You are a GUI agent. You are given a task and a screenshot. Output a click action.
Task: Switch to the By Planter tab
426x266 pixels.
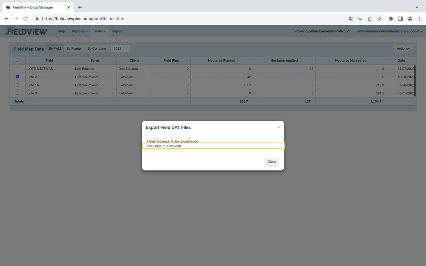coord(74,48)
